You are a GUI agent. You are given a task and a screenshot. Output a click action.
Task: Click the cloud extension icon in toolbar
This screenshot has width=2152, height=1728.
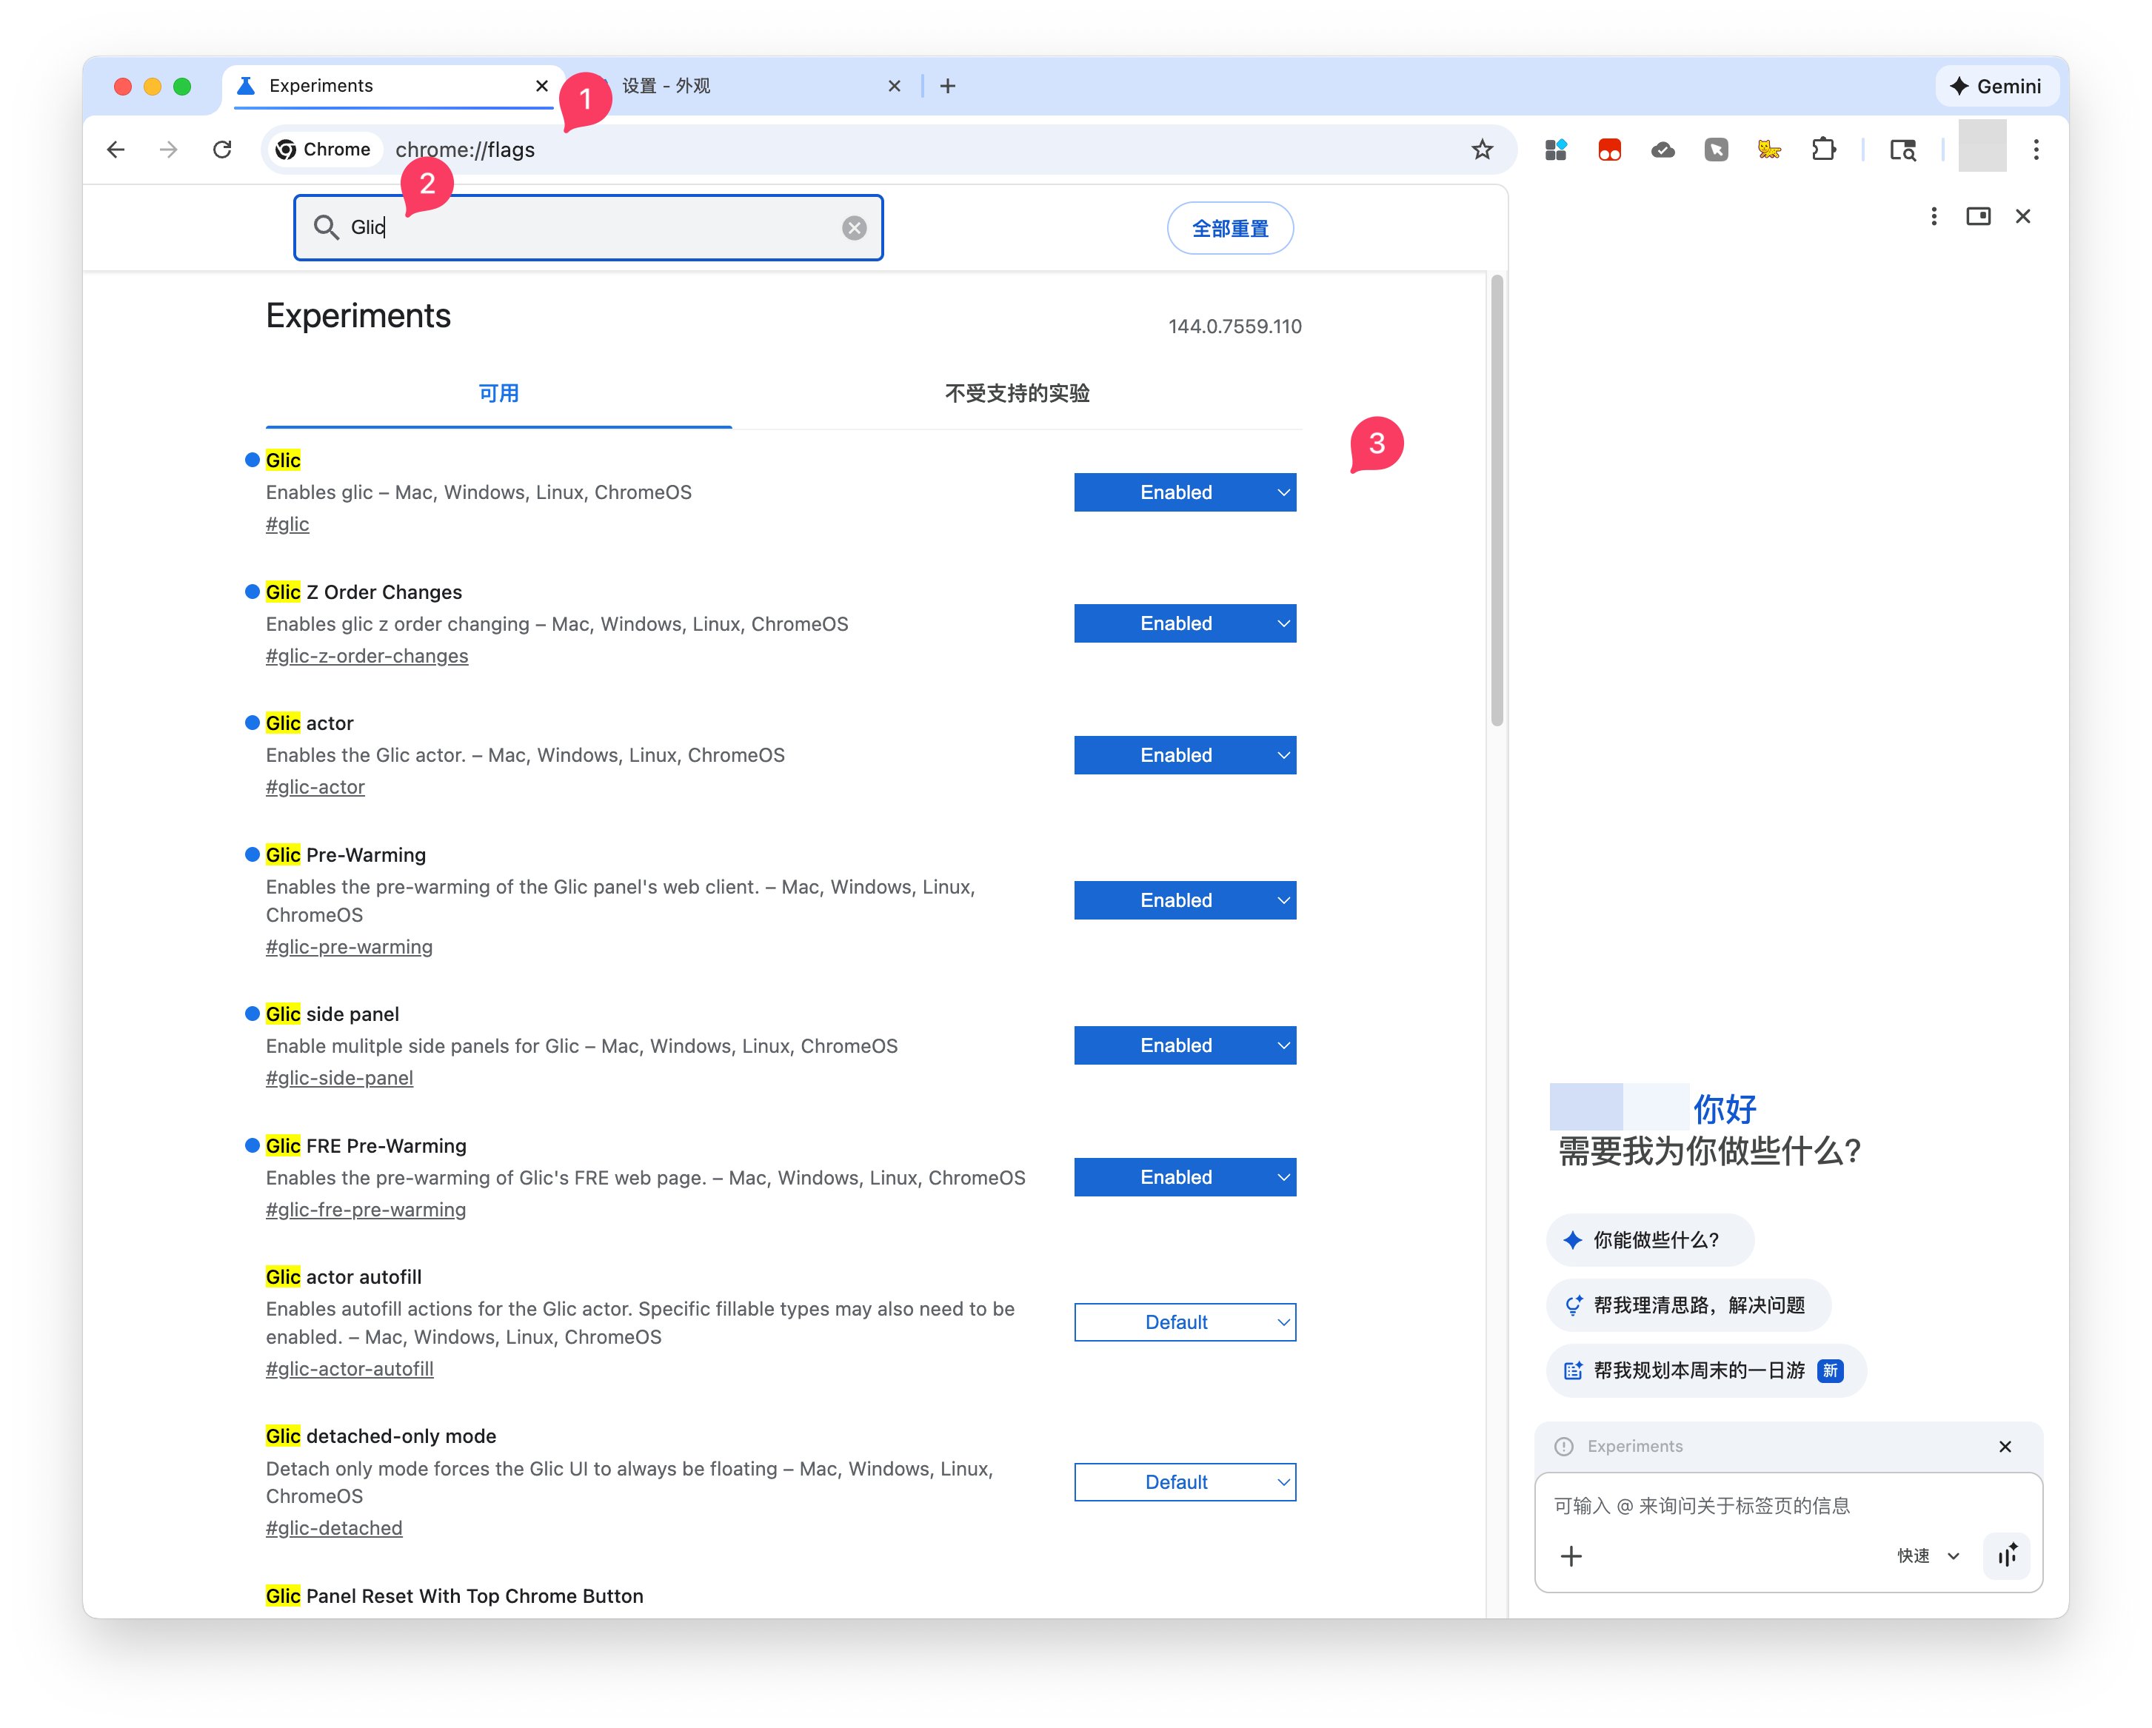point(1663,150)
